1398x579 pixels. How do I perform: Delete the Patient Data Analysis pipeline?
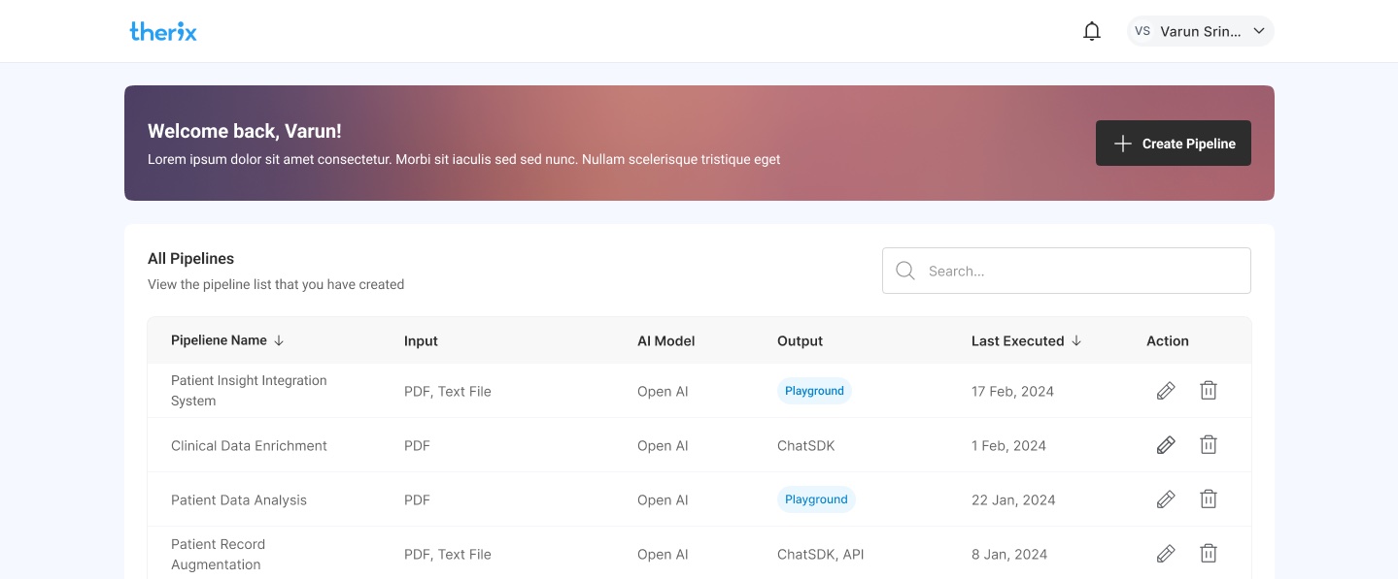(x=1208, y=499)
